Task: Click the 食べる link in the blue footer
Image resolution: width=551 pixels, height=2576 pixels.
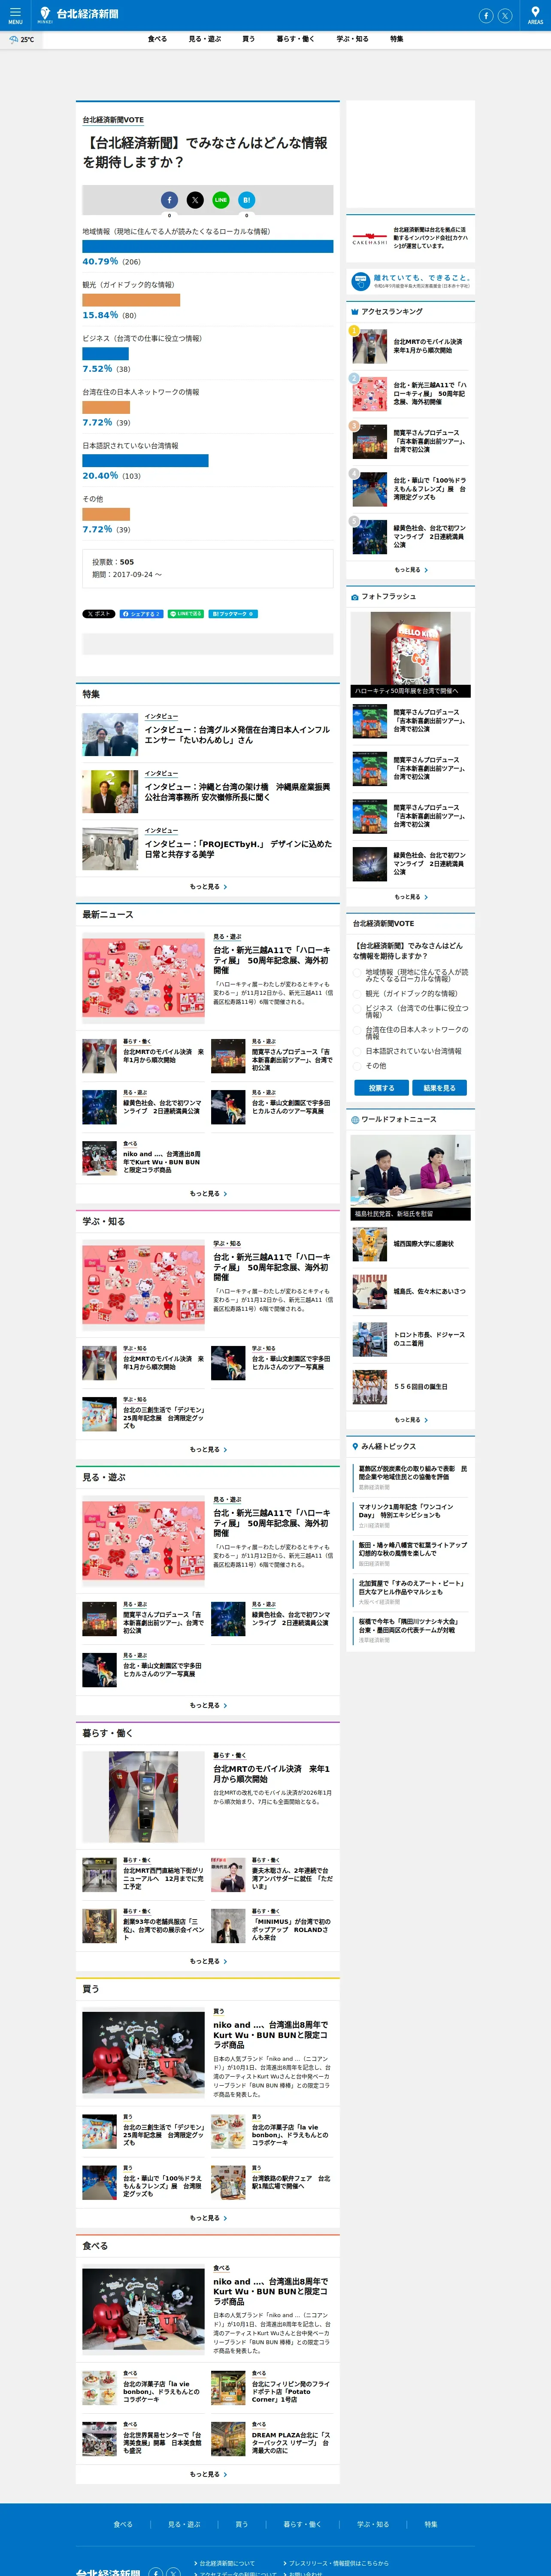Action: (x=123, y=2524)
